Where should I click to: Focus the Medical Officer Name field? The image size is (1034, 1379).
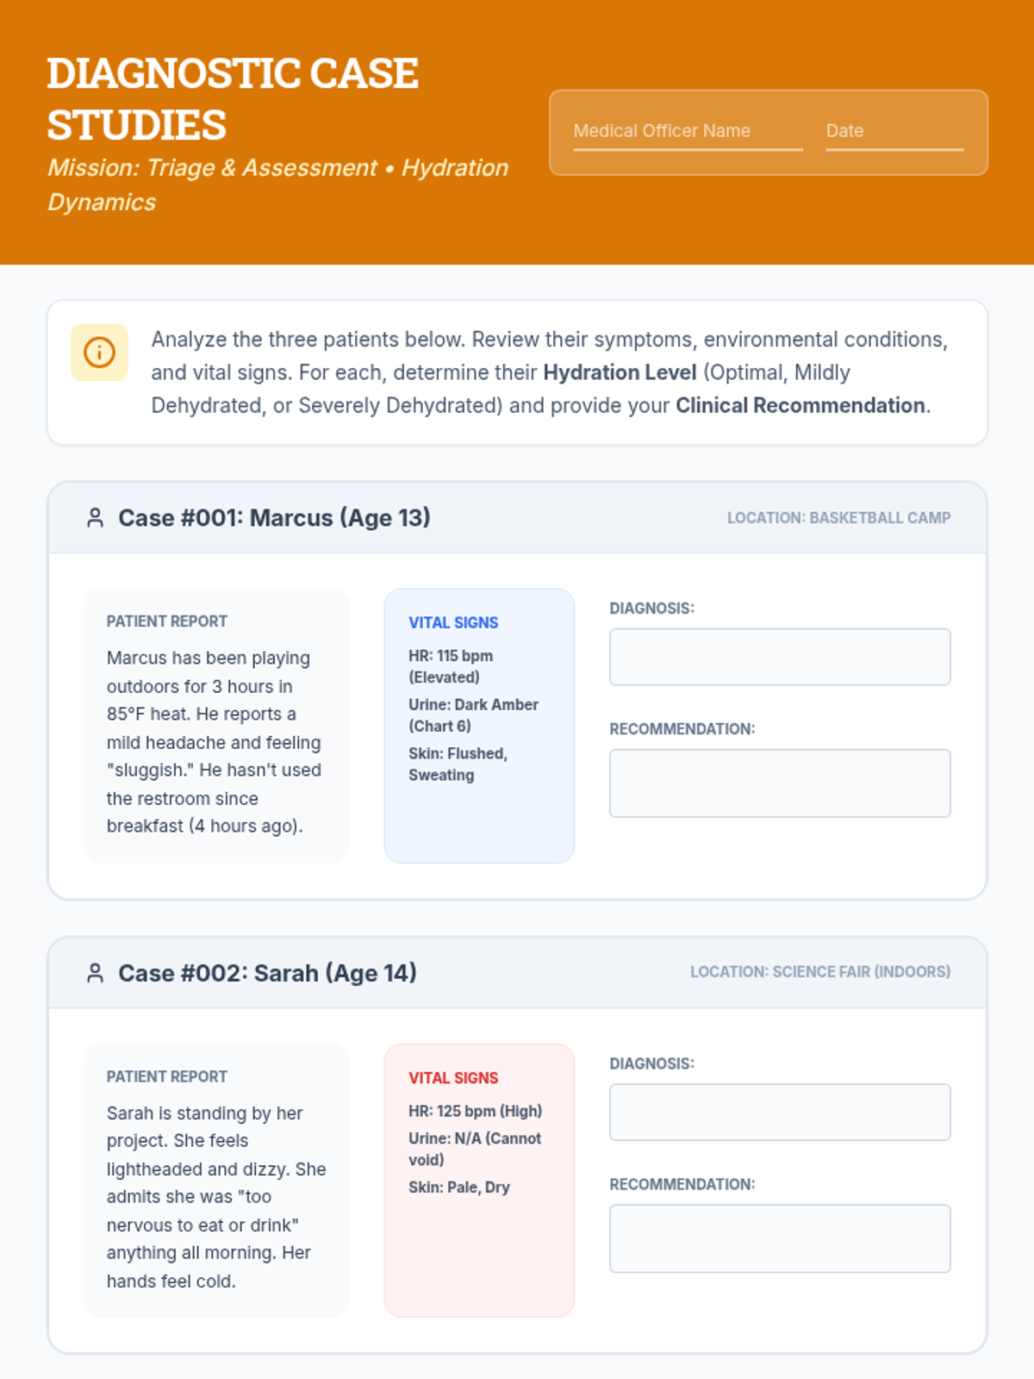pos(688,132)
